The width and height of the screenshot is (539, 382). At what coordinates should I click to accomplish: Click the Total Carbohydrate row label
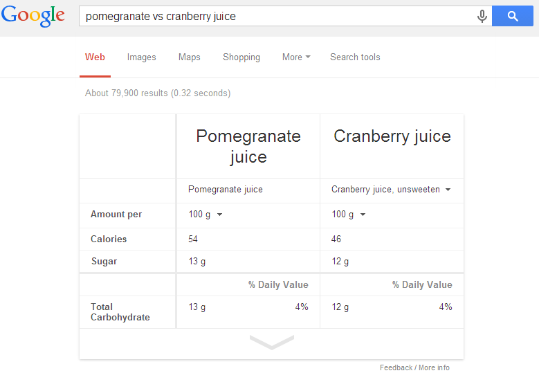120,312
